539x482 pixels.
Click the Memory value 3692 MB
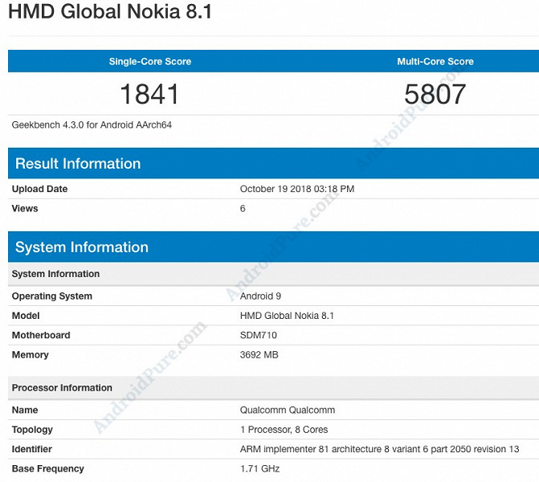[259, 354]
